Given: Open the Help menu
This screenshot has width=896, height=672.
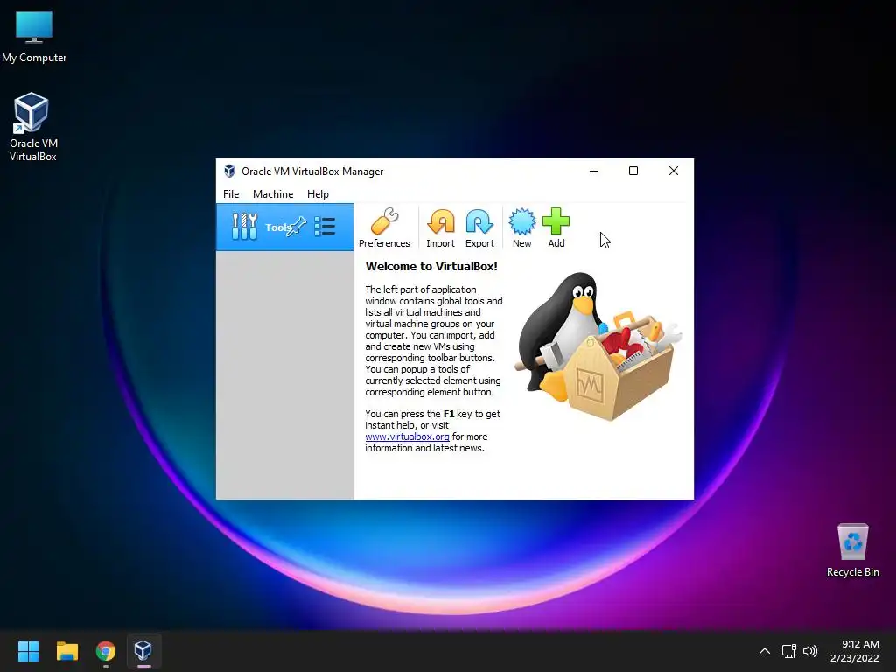Looking at the screenshot, I should pyautogui.click(x=318, y=194).
